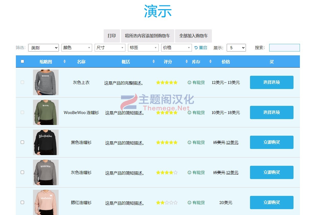Focus the 搜索 search input field

pos(284,48)
